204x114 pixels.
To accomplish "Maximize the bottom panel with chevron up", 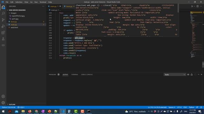I will point(199,75).
